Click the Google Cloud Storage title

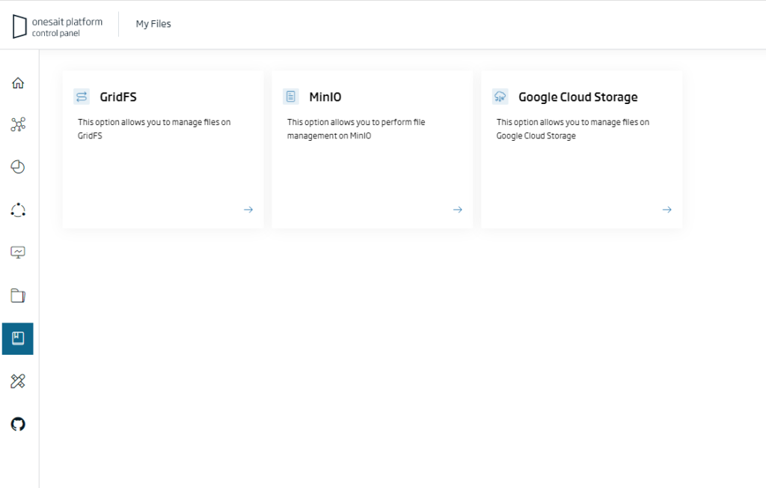click(x=578, y=97)
